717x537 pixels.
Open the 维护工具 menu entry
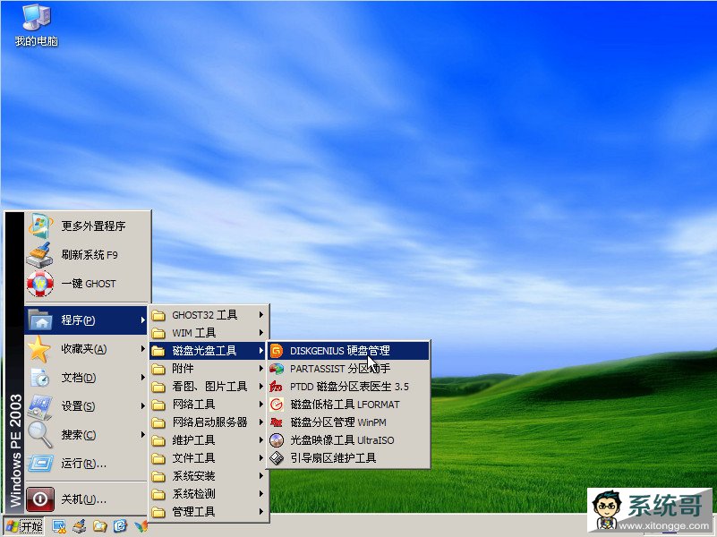pyautogui.click(x=209, y=440)
